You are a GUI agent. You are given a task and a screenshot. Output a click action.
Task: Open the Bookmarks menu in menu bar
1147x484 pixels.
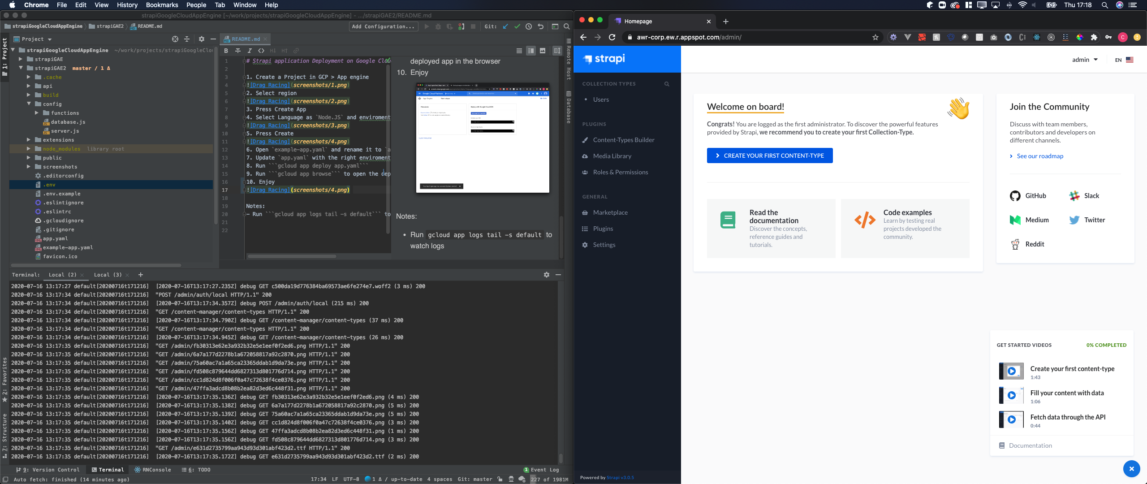162,5
